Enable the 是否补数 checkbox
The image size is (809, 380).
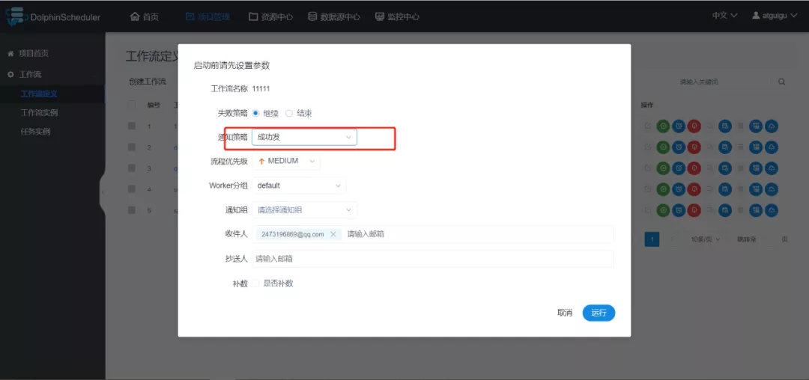point(255,284)
